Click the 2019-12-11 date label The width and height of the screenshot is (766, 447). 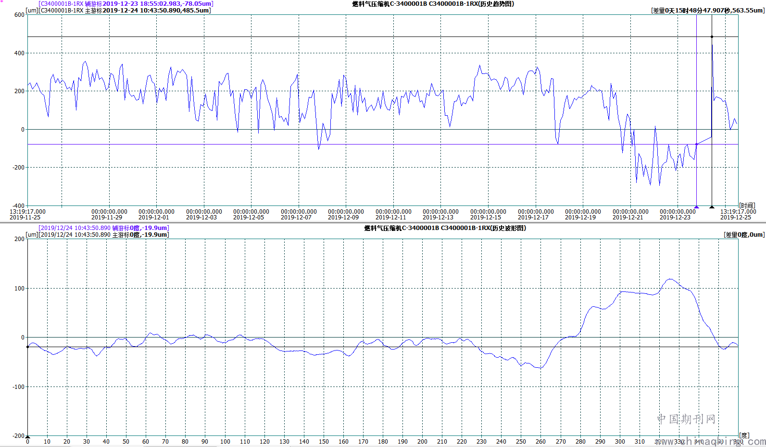391,217
